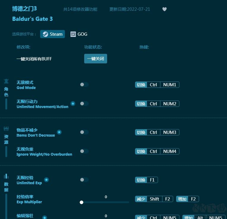Click the F1 key field for Unlimited Exp
227x219 pixels.
pos(152,180)
